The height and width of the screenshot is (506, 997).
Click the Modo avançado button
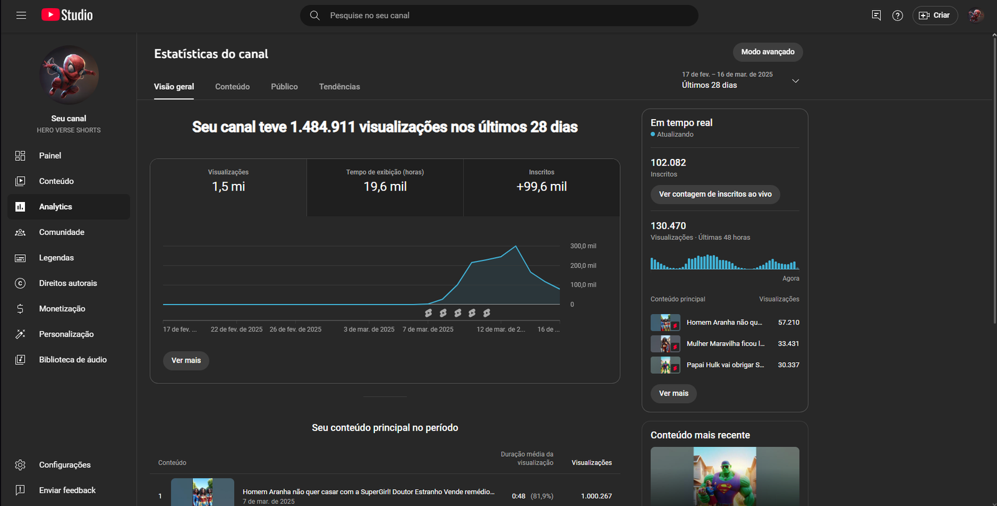point(767,52)
